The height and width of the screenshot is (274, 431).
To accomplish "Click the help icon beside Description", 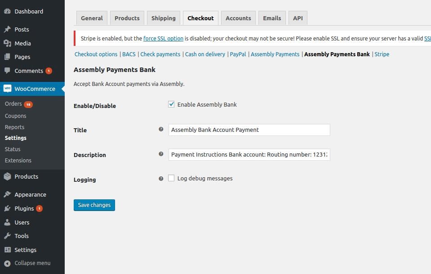I will (161, 154).
